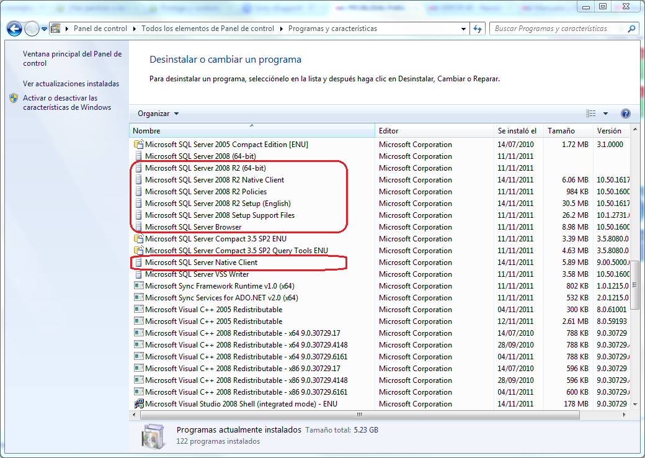645x458 pixels.
Task: Open Ver actualizaciones instaladas link
Action: [71, 84]
